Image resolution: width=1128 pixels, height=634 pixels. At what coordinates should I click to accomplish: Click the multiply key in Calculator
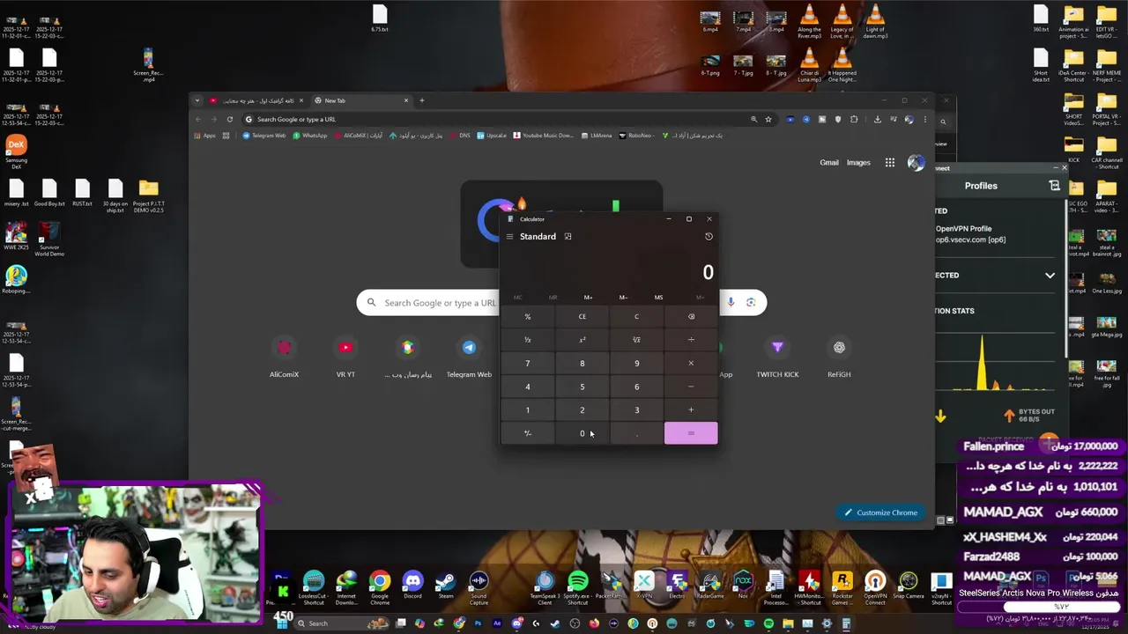point(691,364)
